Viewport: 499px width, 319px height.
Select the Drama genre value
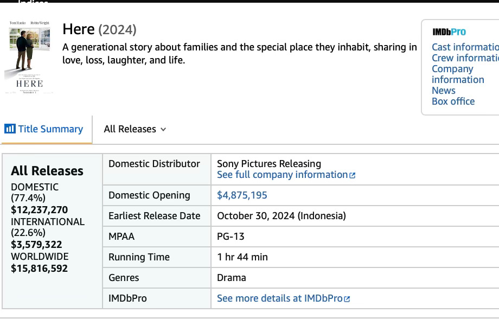[232, 278]
